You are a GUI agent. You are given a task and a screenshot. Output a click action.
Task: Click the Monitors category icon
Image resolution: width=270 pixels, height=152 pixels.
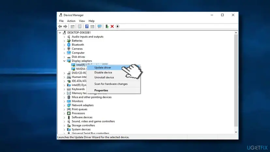69,101
